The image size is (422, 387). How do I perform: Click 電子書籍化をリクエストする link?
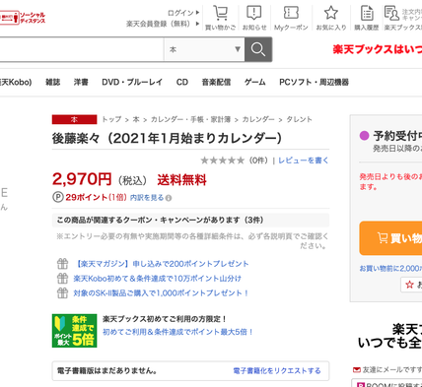click(x=277, y=371)
